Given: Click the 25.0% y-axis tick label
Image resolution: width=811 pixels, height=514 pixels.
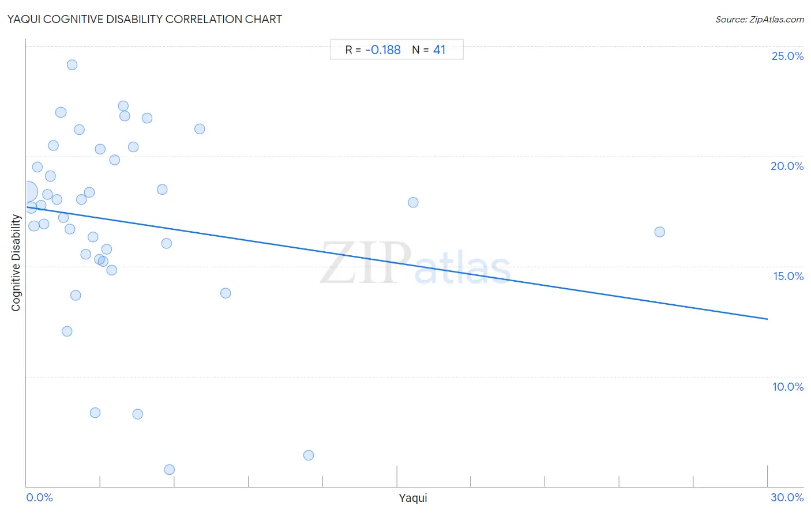Looking at the screenshot, I should point(787,56).
